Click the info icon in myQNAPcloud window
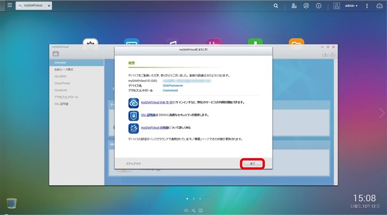 click(x=325, y=54)
